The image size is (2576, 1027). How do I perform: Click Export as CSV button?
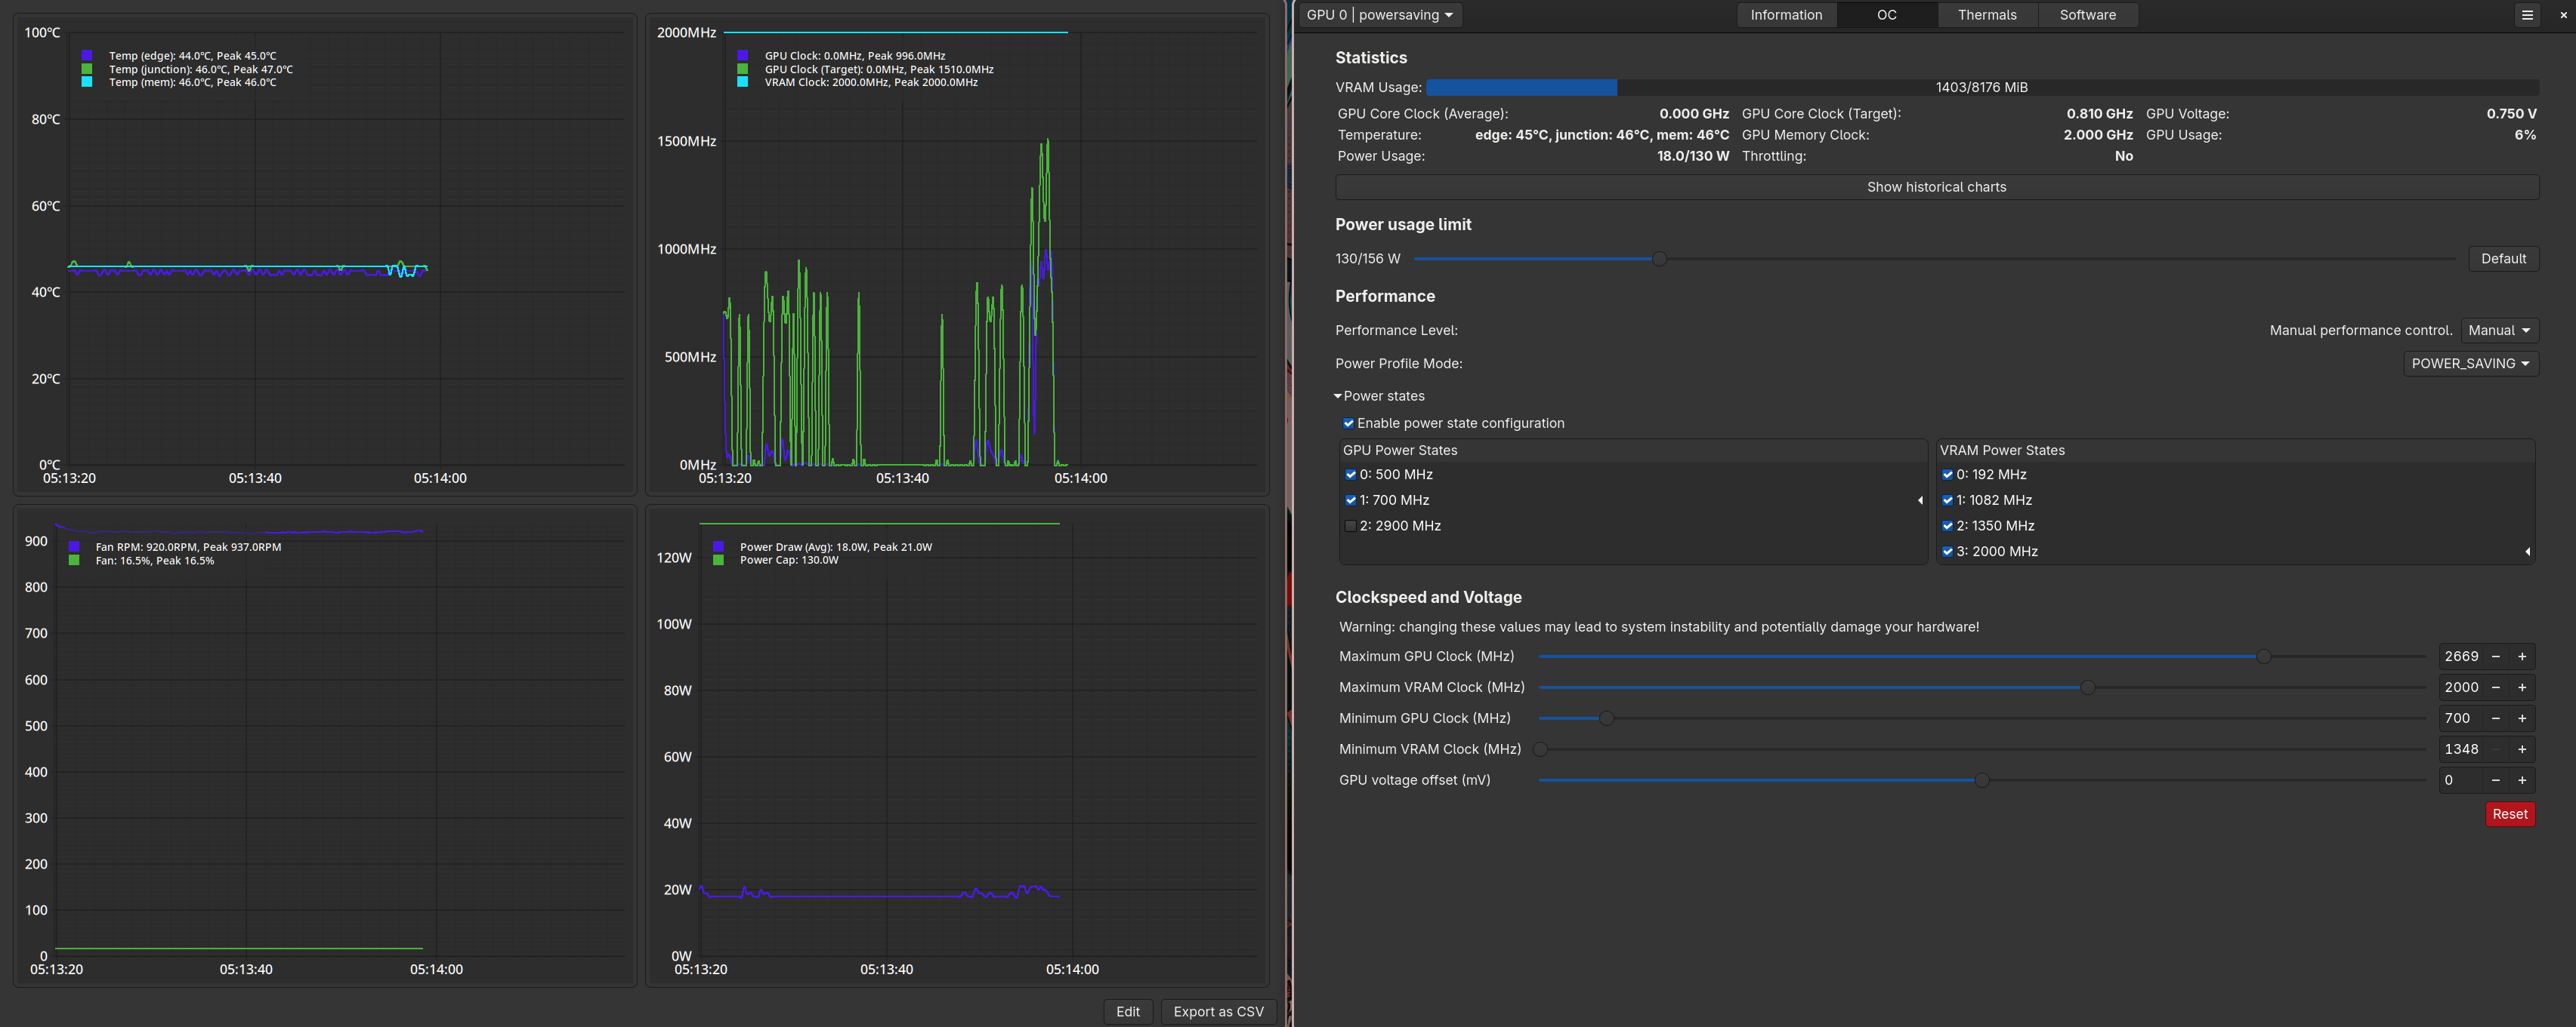coord(1218,1011)
